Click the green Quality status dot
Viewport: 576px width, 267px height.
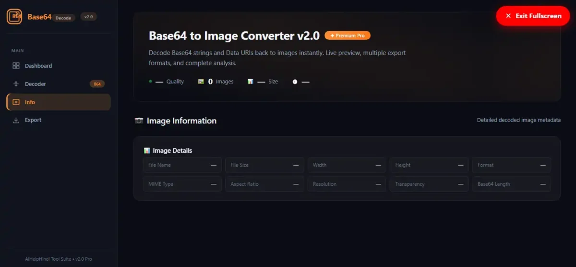pyautogui.click(x=150, y=81)
